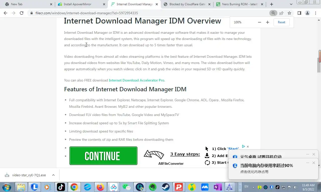Reload the filecr.com page
This screenshot has width=321, height=192.
pyautogui.click(x=22, y=13)
